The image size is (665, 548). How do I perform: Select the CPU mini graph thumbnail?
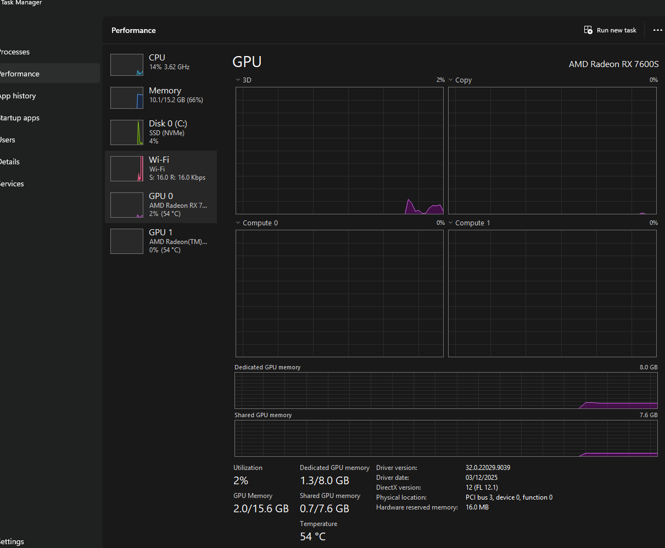(127, 65)
